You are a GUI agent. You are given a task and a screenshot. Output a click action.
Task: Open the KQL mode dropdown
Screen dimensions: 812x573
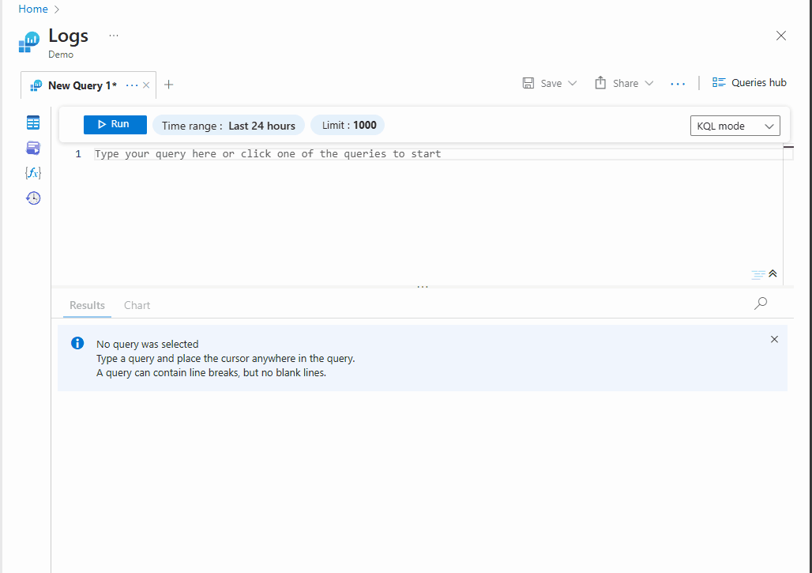coord(735,126)
